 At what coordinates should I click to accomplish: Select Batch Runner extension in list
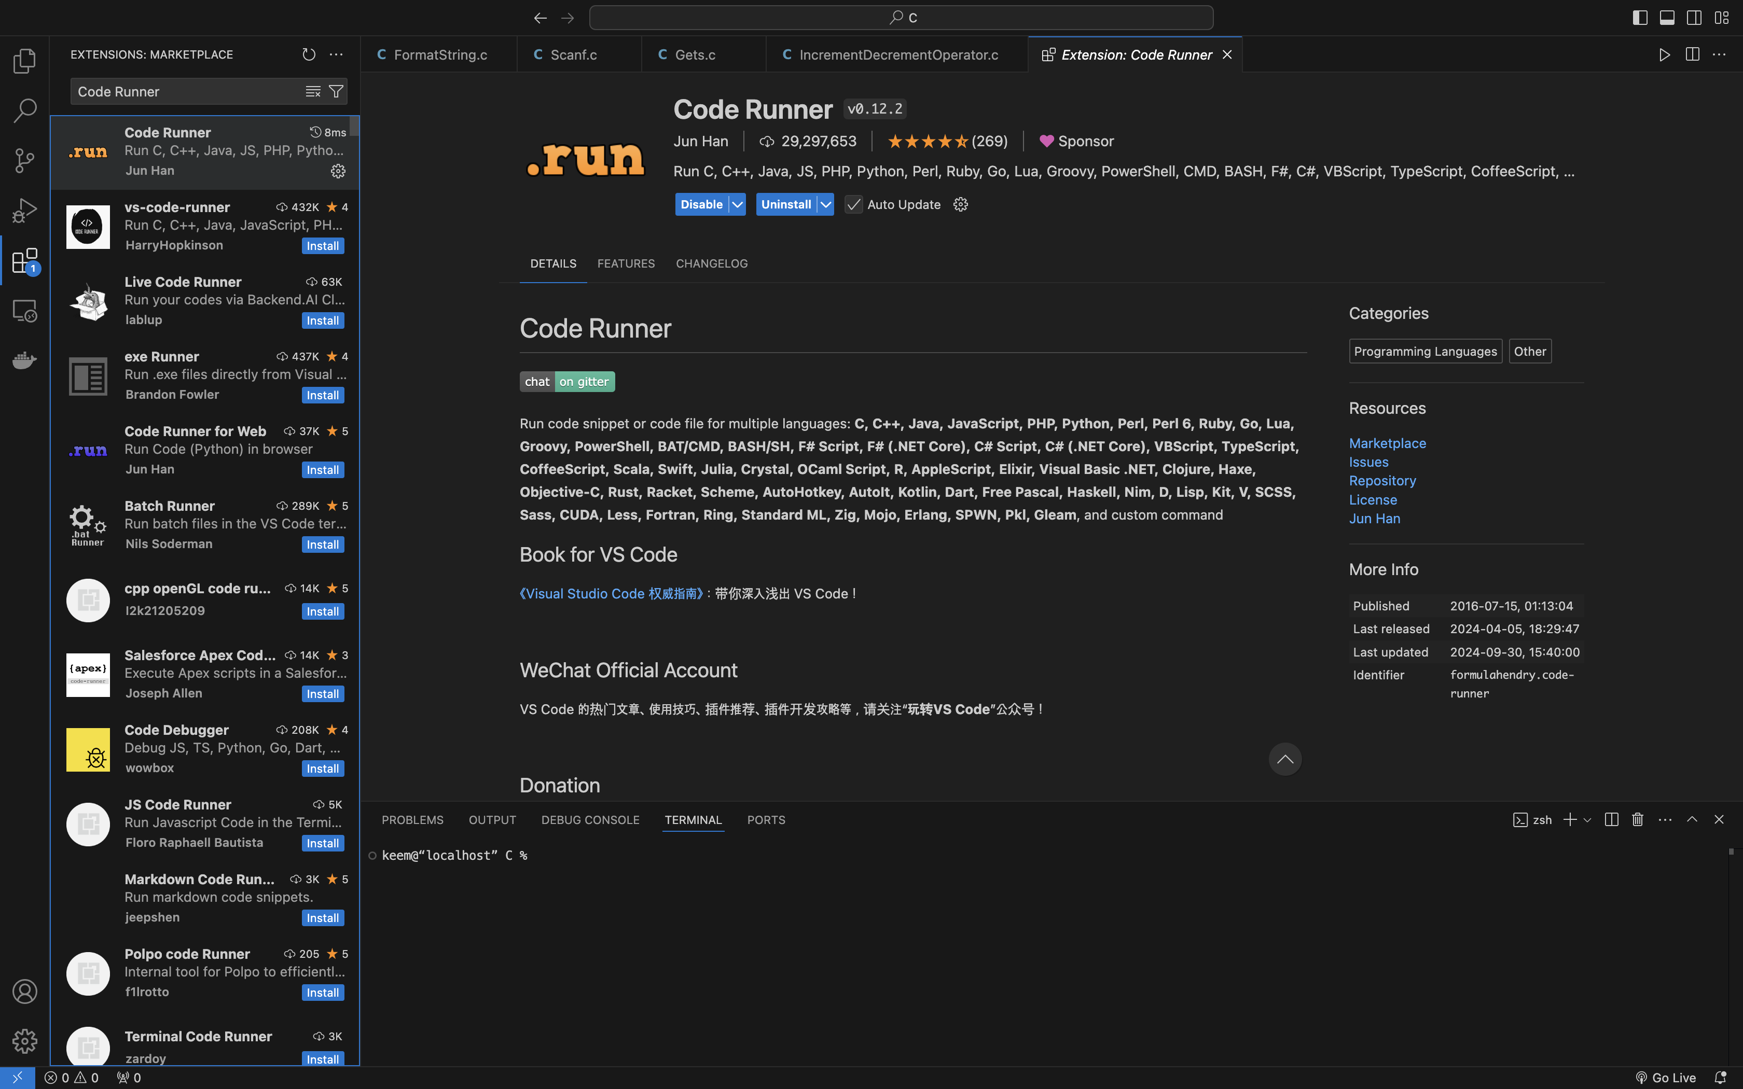(x=204, y=524)
